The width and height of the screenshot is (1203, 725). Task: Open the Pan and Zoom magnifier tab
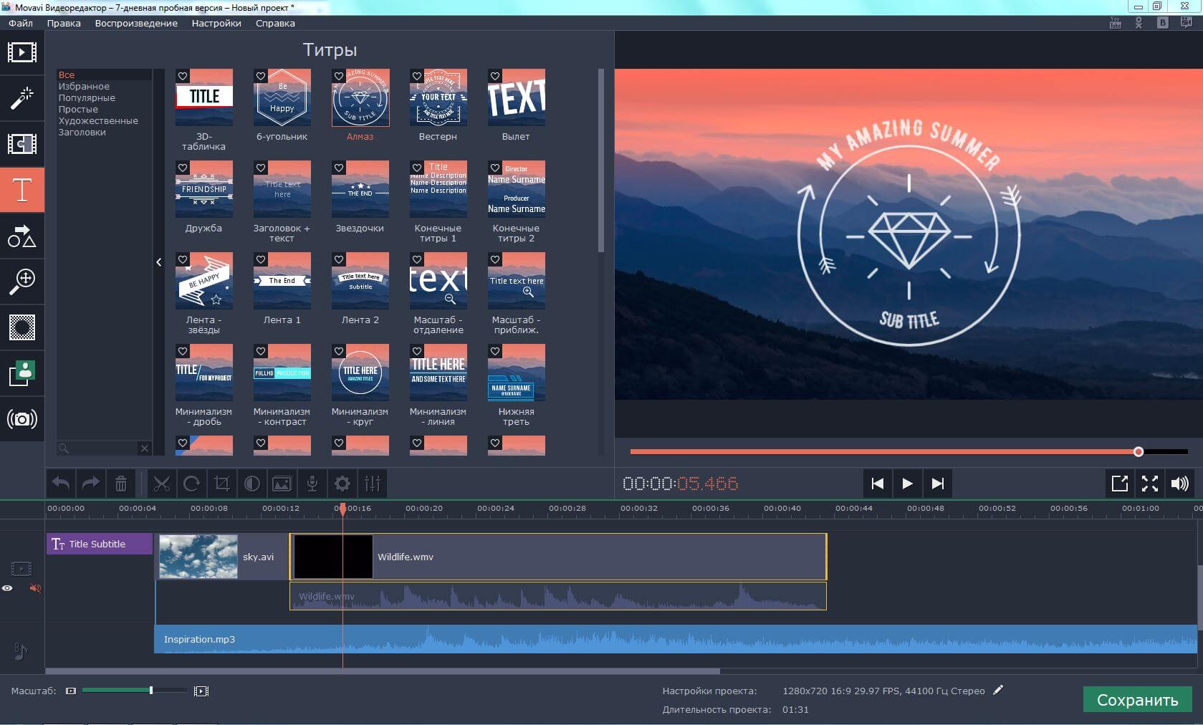21,282
